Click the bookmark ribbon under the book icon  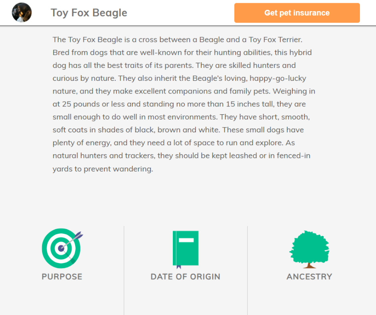click(178, 266)
